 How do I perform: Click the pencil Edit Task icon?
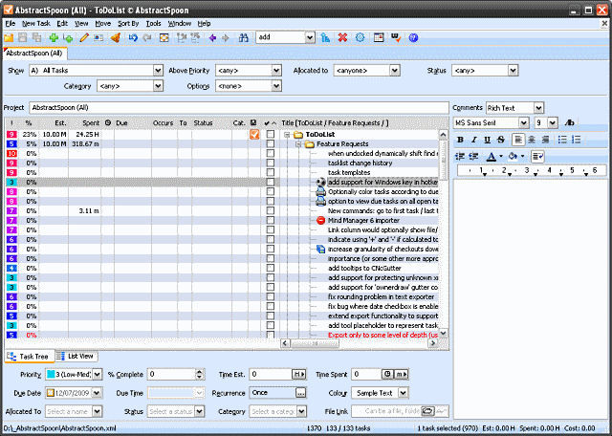84,38
